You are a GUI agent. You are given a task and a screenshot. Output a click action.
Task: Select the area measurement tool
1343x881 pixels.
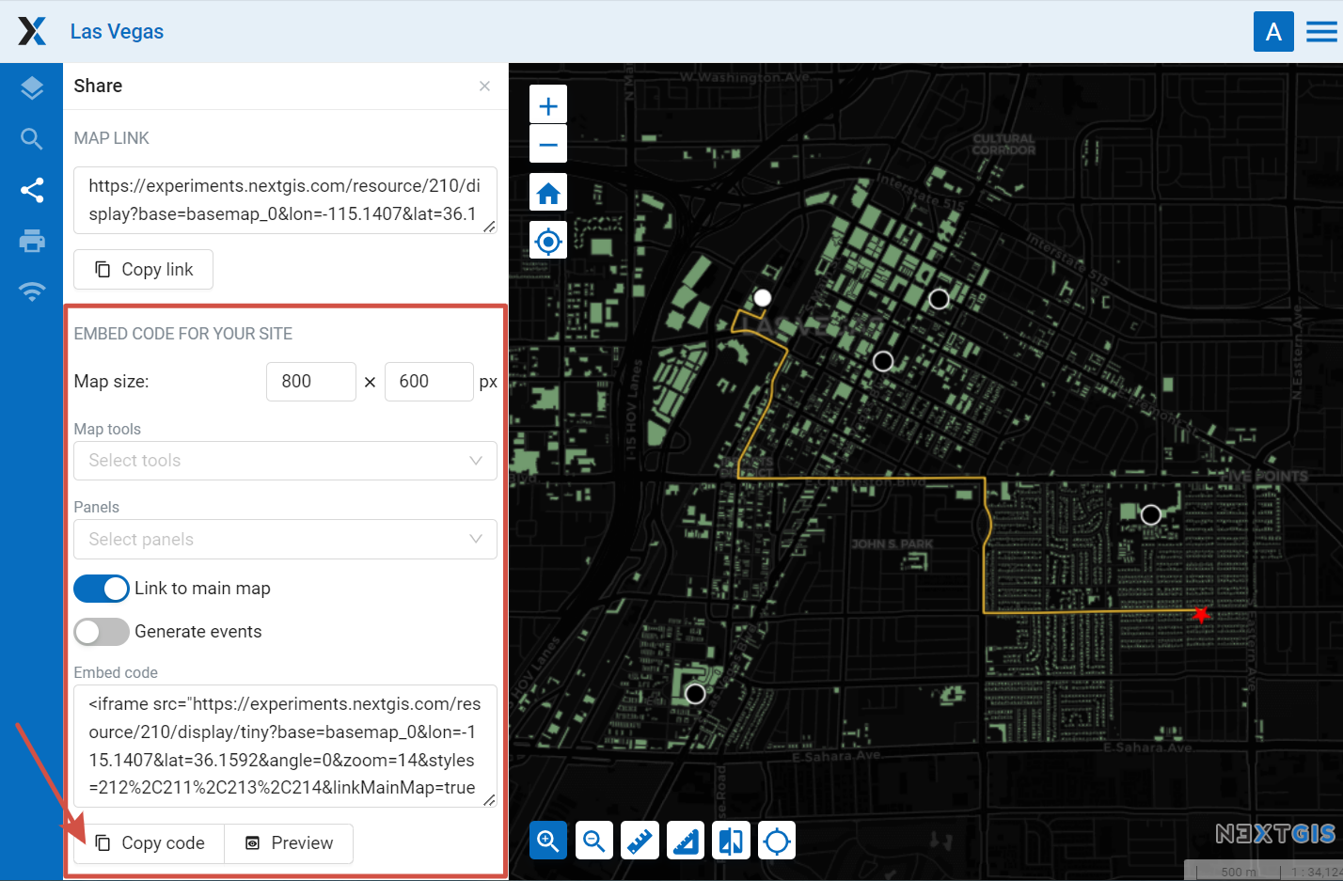(686, 841)
